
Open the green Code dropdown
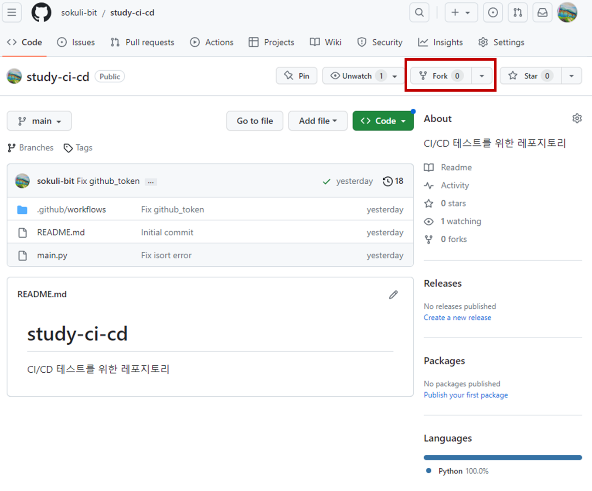click(383, 120)
